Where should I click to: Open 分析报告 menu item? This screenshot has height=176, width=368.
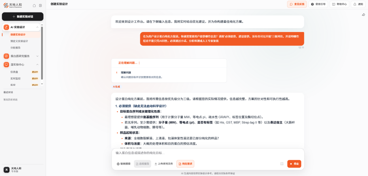coord(16,48)
